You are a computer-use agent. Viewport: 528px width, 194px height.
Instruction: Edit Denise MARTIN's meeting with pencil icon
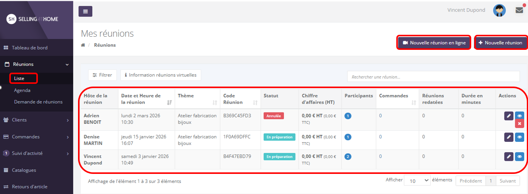[509, 137]
